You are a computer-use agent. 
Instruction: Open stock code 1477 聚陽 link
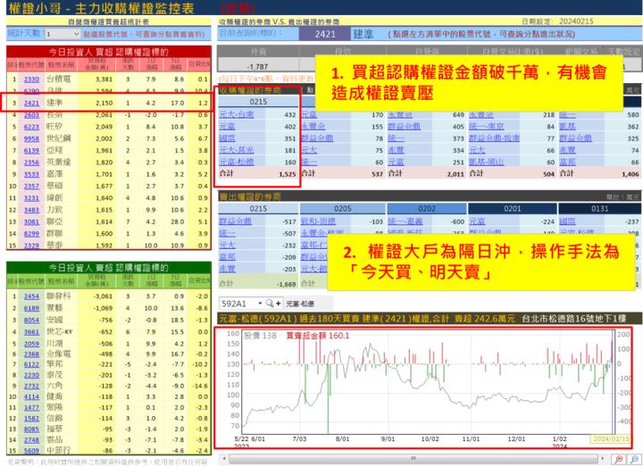(31, 407)
